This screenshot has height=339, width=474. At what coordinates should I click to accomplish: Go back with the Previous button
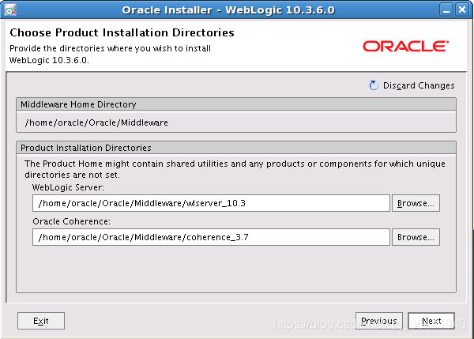coord(378,321)
